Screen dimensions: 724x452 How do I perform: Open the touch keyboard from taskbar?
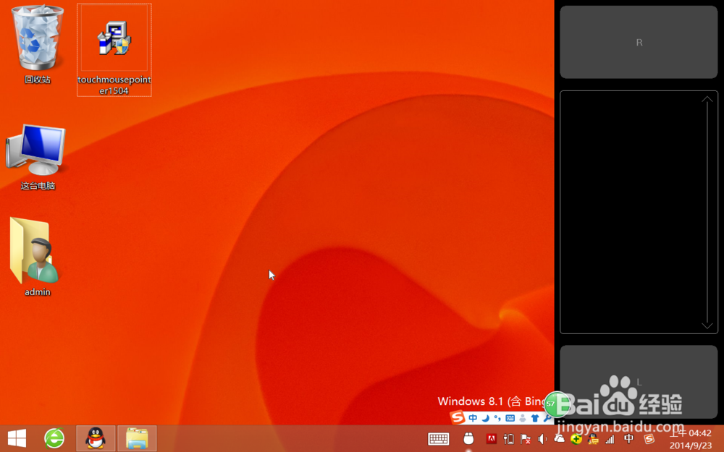click(438, 439)
